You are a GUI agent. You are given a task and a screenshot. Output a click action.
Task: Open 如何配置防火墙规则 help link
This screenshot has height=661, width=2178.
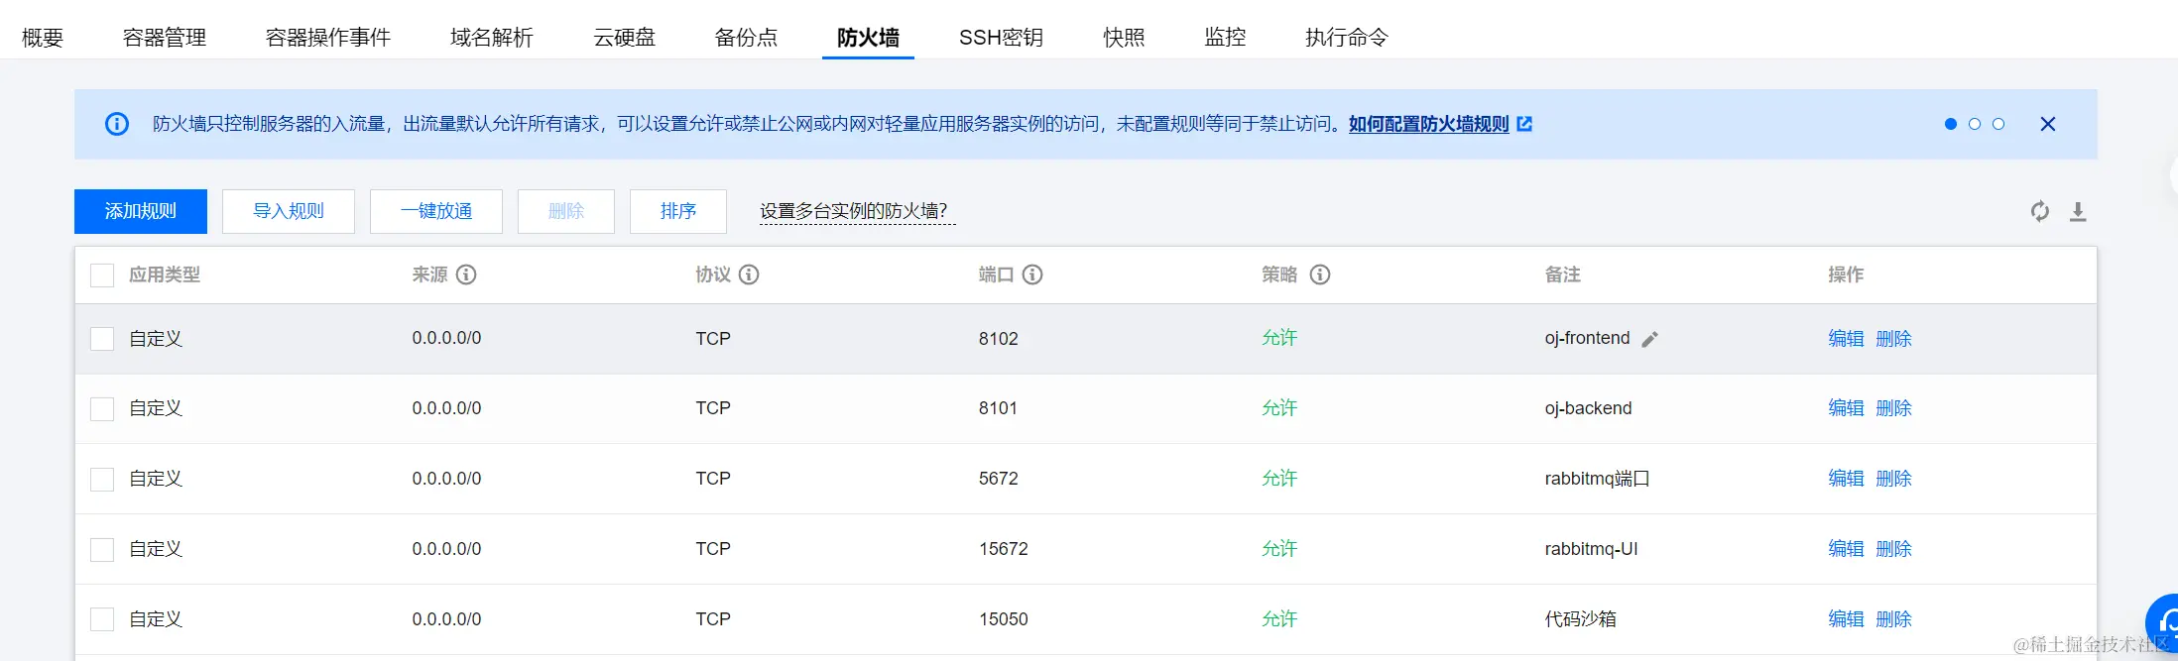click(x=1428, y=124)
